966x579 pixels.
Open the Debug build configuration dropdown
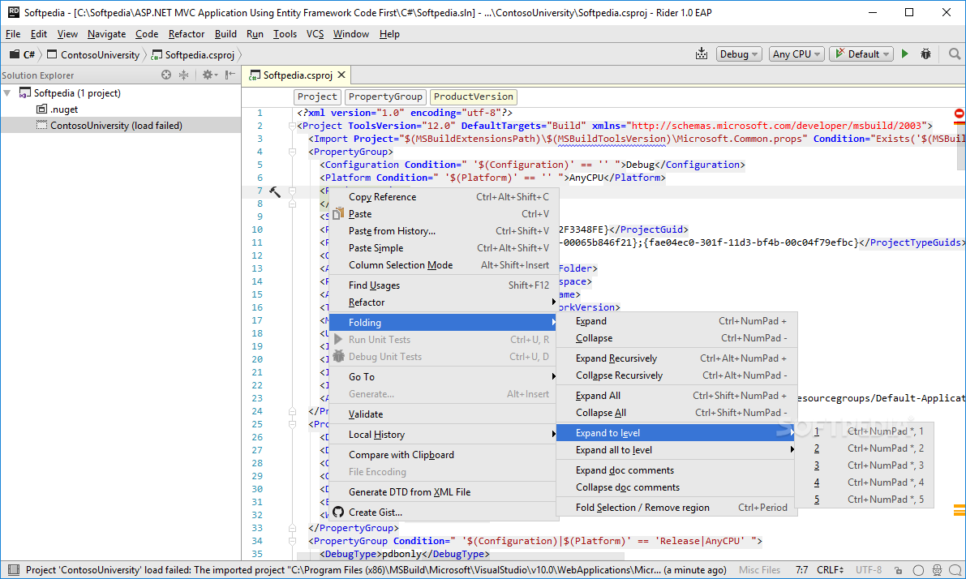click(x=738, y=54)
